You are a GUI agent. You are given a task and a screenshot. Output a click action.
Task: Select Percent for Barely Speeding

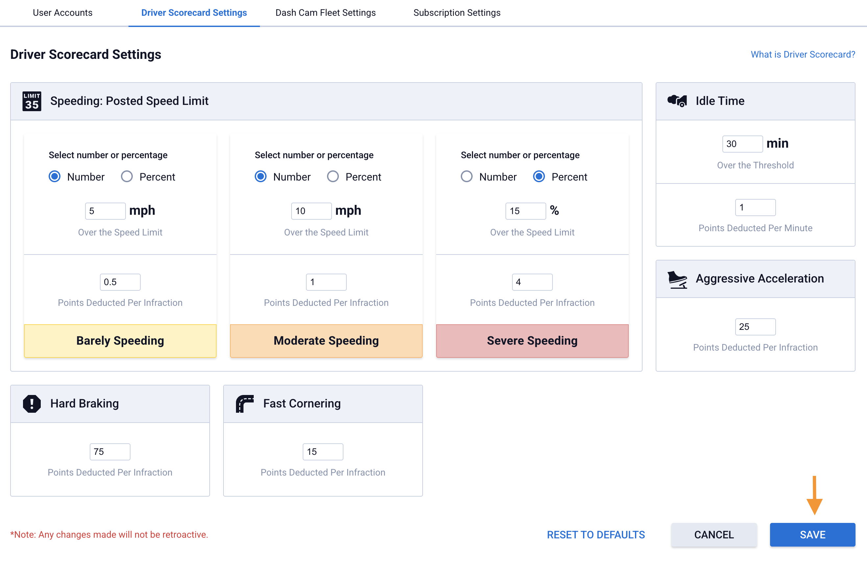[127, 177]
